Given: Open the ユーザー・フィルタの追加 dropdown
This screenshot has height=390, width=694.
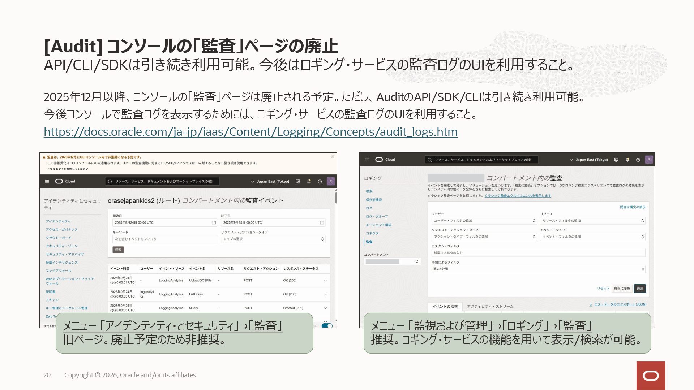Looking at the screenshot, I should point(484,221).
